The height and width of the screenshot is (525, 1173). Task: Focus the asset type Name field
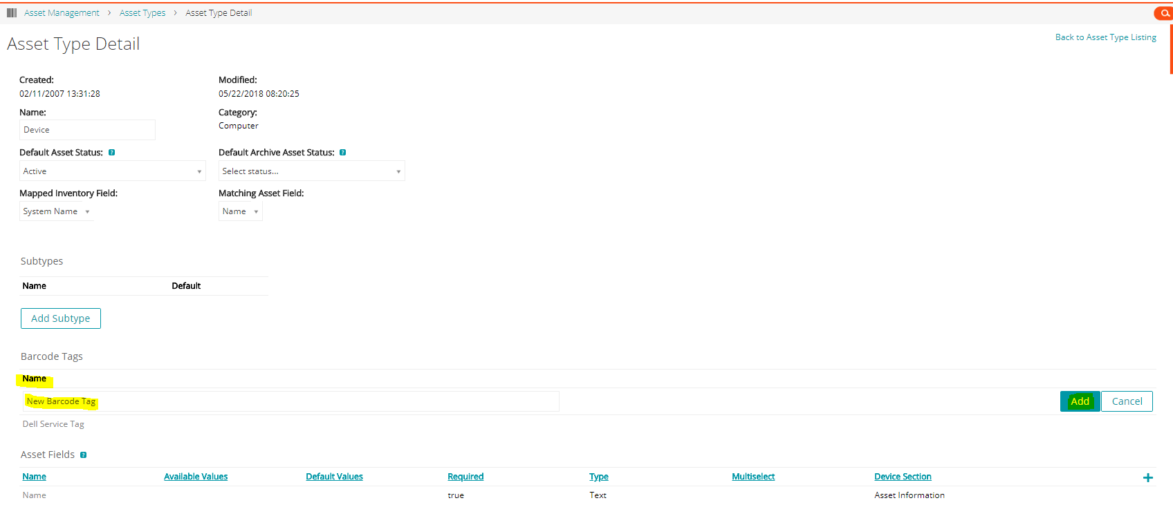coord(87,130)
